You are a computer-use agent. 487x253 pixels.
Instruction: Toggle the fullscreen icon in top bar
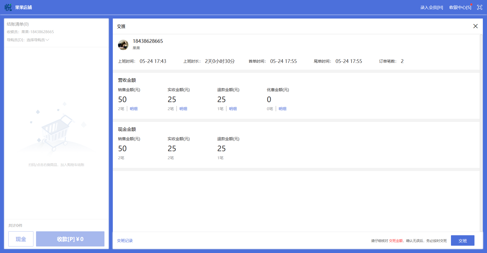pos(480,7)
